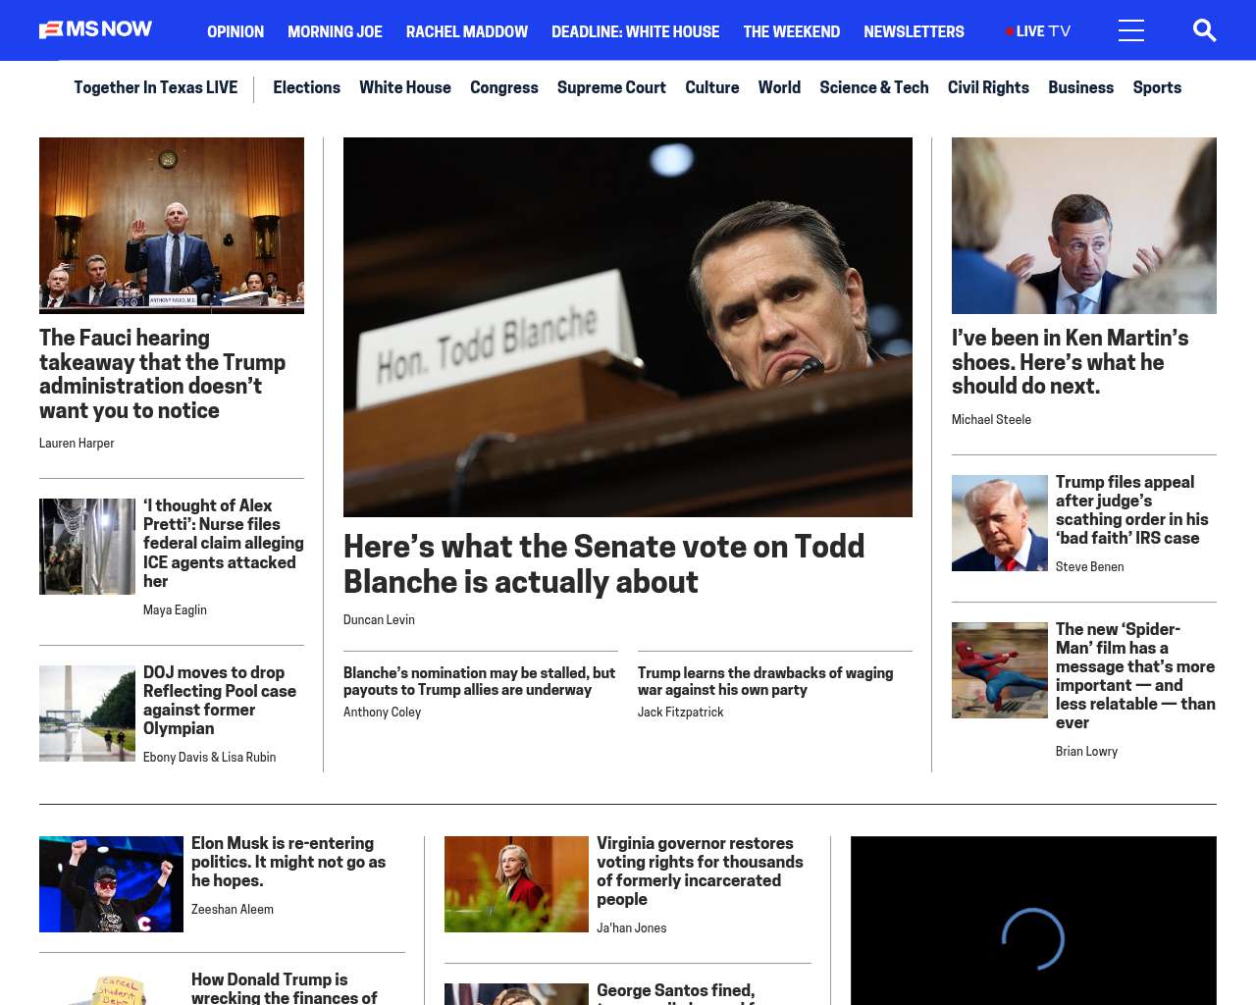1256x1005 pixels.
Task: Open the Fauci hearing photo
Action: point(172,226)
